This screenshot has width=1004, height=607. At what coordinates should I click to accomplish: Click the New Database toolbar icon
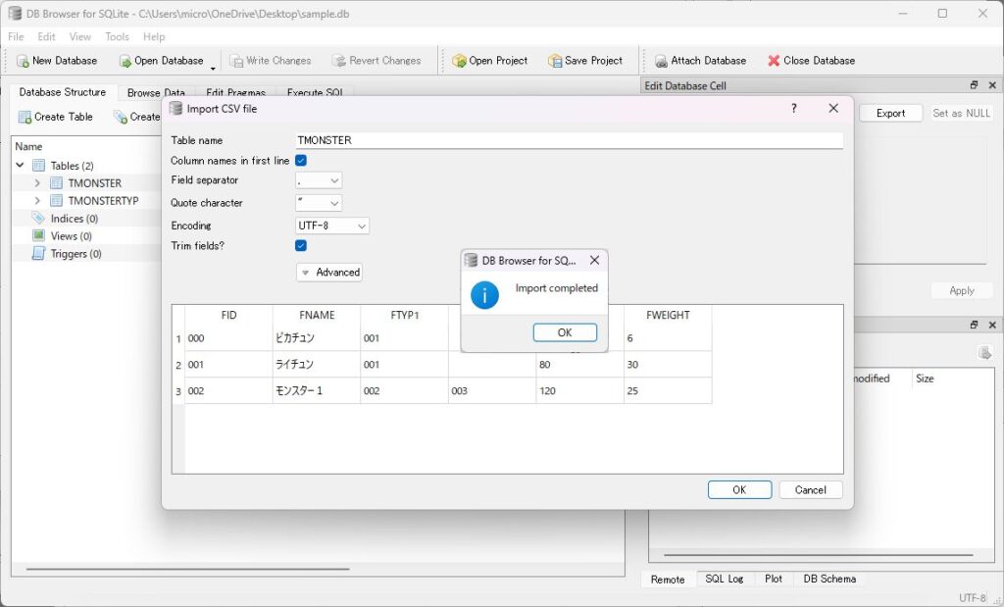click(x=23, y=61)
